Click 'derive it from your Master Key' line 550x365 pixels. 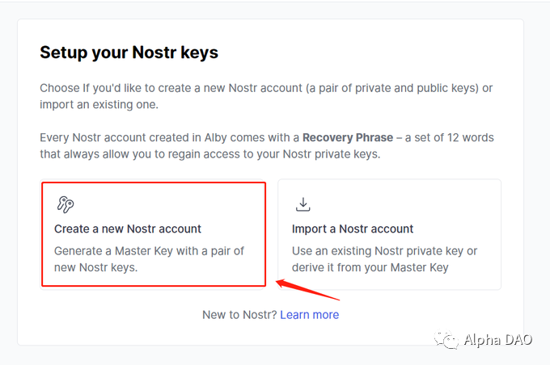(x=370, y=267)
